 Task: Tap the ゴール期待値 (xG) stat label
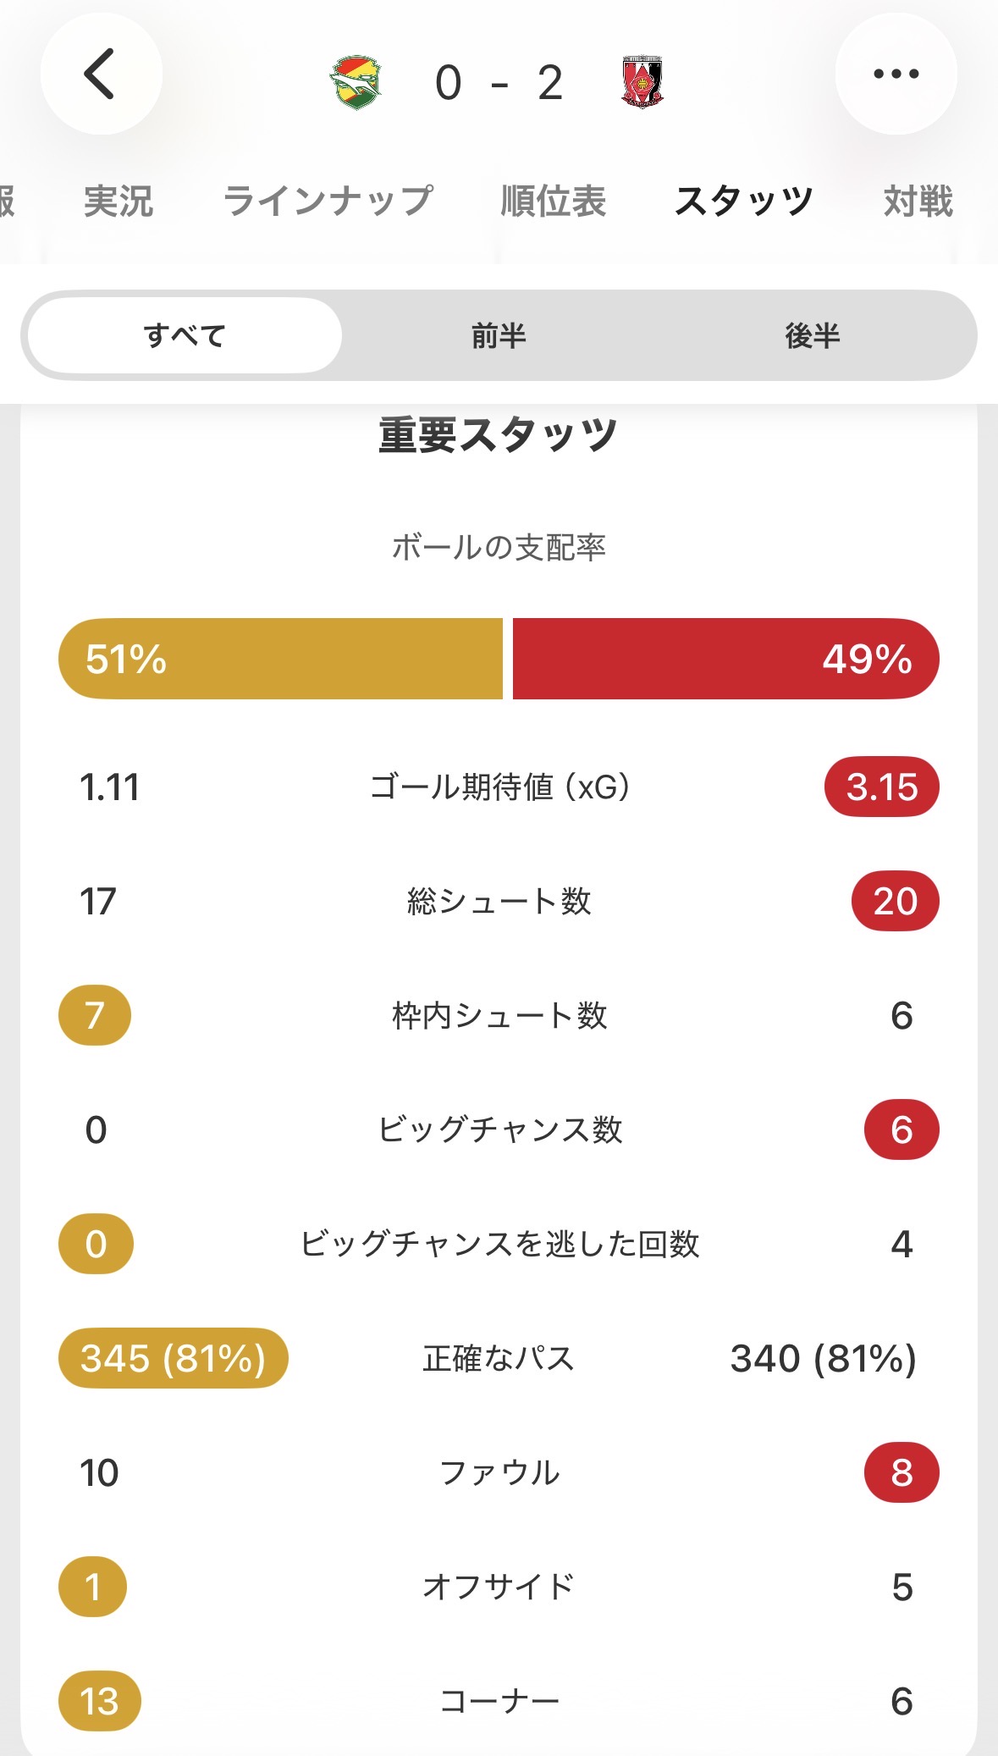click(499, 787)
